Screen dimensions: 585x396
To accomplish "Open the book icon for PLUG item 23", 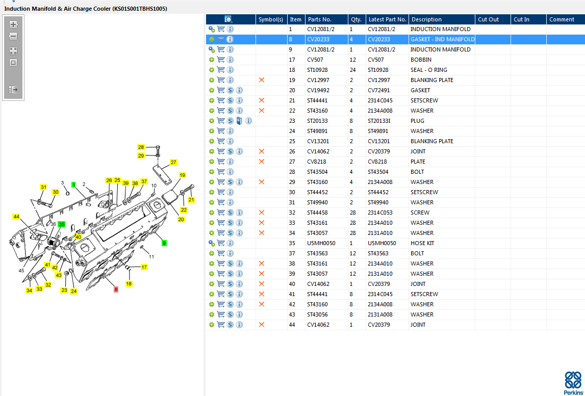I will [239, 121].
